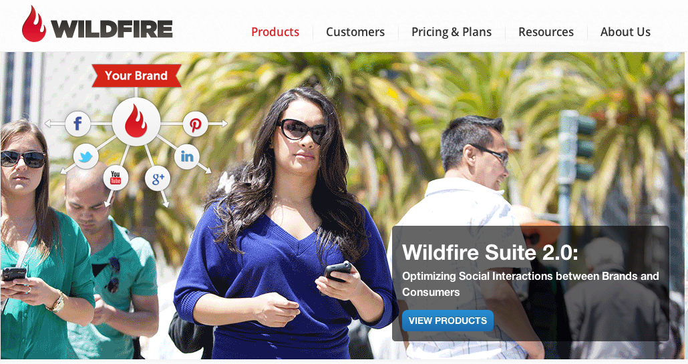This screenshot has width=688, height=364.
Task: Click the central flame hub icon
Action: pos(136,122)
